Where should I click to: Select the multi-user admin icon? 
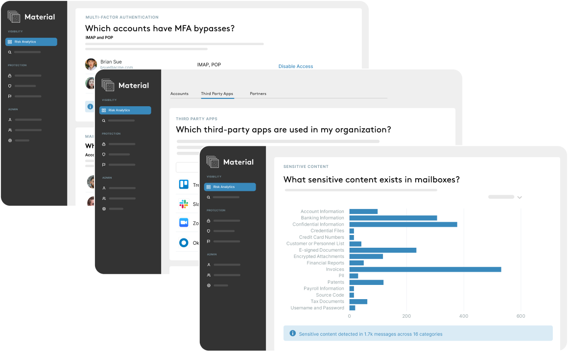point(210,275)
